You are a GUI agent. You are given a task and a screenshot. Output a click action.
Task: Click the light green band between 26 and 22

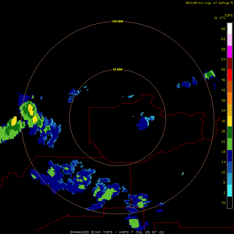(x=230, y=144)
